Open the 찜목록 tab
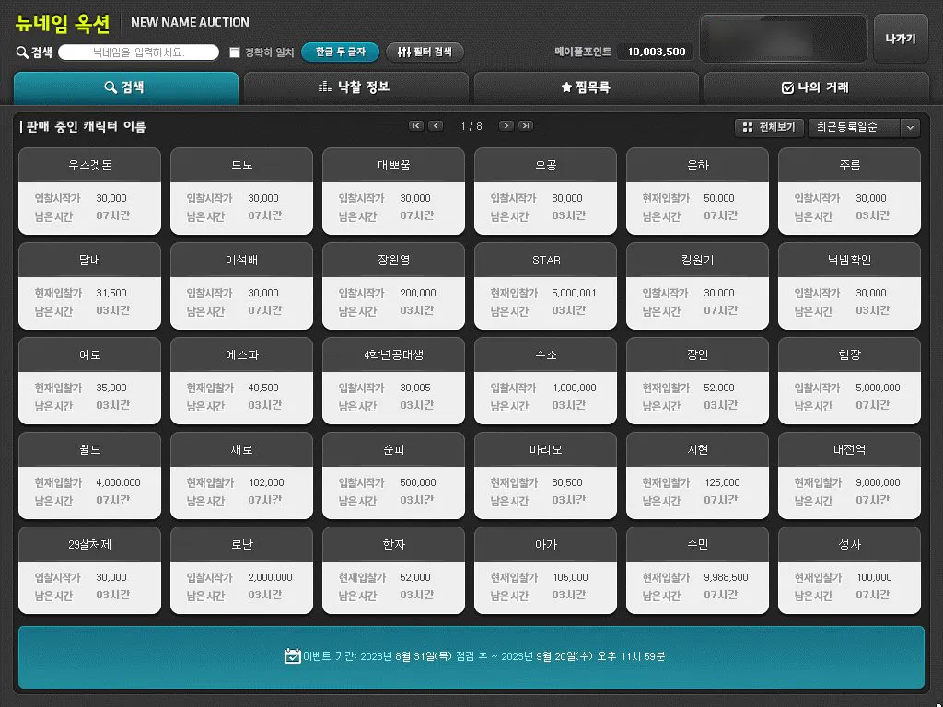This screenshot has width=943, height=707. click(x=586, y=87)
